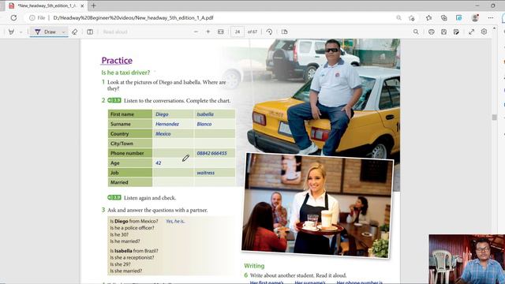The width and height of the screenshot is (505, 284).
Task: Click the Practice heading in the PDF
Action: [x=117, y=61]
